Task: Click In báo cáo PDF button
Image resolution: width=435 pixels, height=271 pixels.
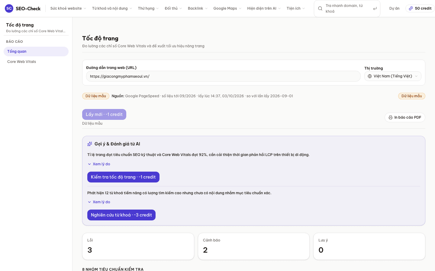Action: click(405, 117)
